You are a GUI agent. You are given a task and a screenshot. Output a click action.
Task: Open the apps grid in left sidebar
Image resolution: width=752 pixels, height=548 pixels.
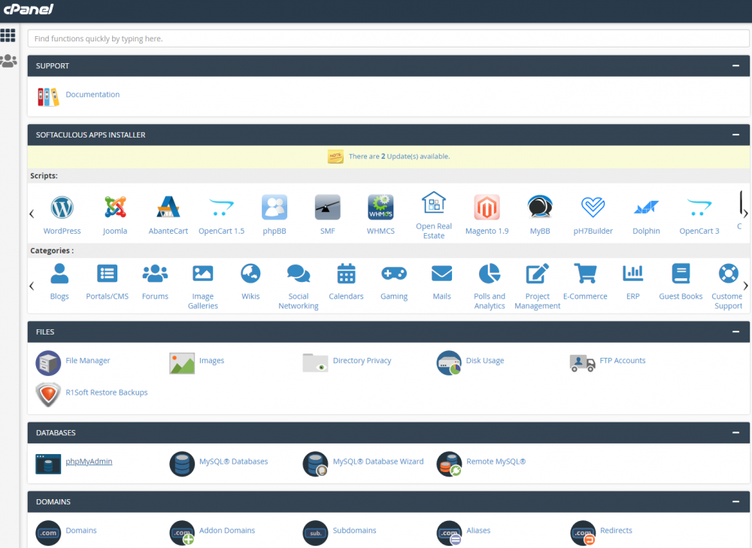(x=9, y=35)
